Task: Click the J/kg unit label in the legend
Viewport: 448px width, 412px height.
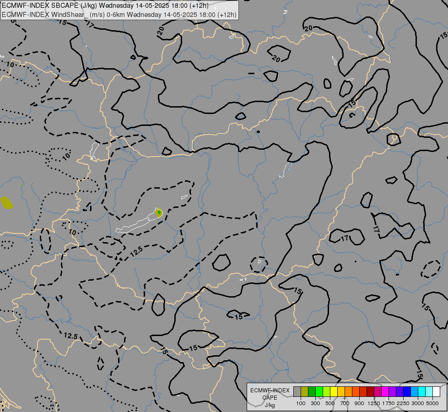Action: (x=270, y=405)
